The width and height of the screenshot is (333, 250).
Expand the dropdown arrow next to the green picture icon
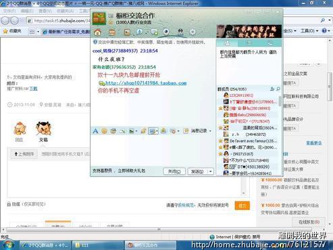136,131
